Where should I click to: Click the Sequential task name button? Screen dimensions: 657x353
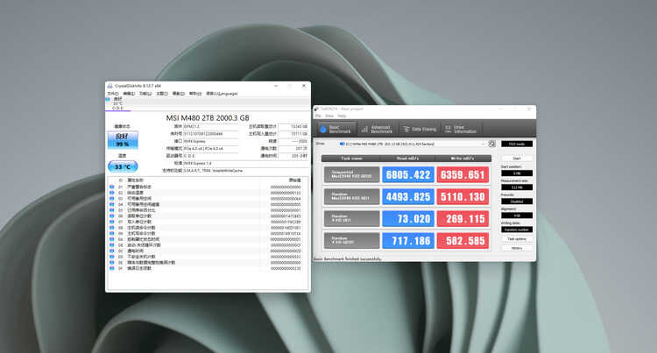coord(351,174)
